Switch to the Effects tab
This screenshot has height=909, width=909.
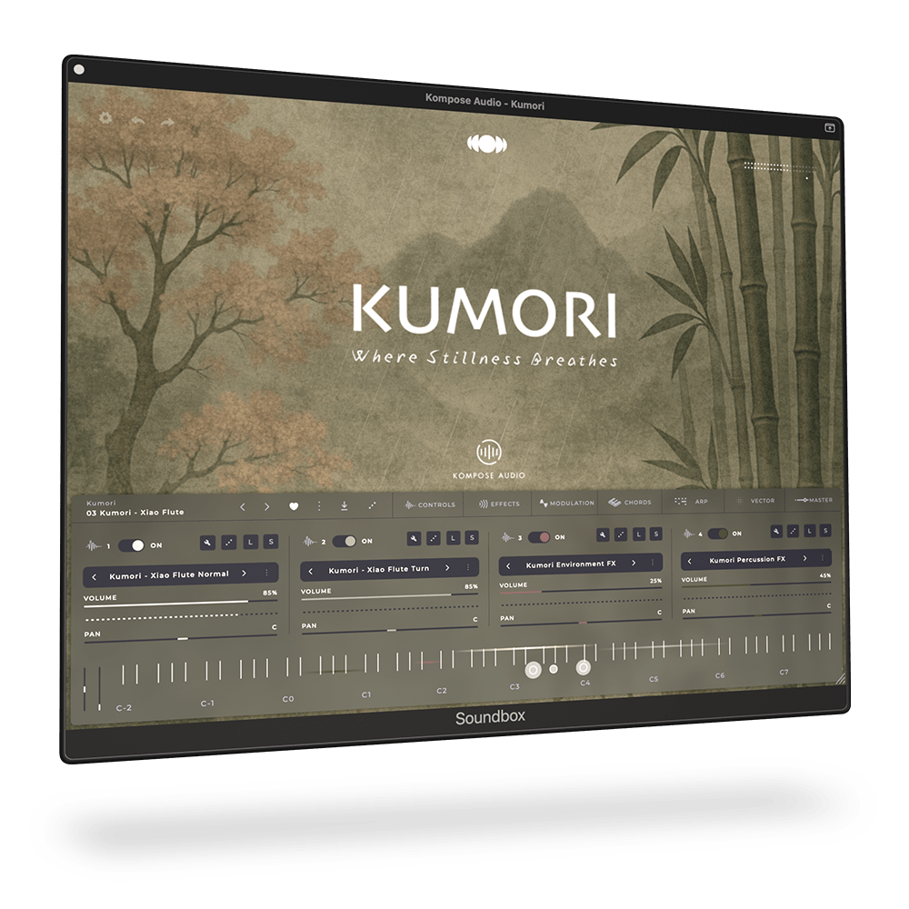[x=499, y=504]
